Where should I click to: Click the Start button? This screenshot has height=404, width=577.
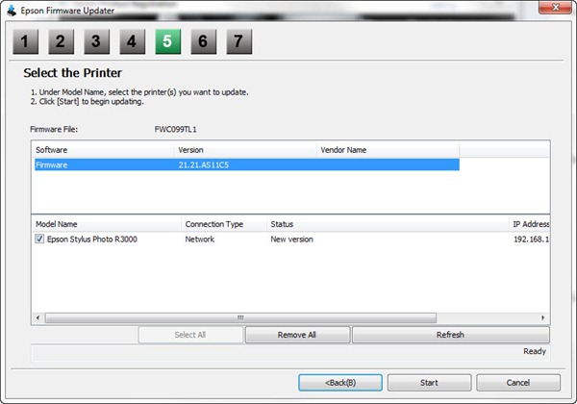pyautogui.click(x=429, y=383)
